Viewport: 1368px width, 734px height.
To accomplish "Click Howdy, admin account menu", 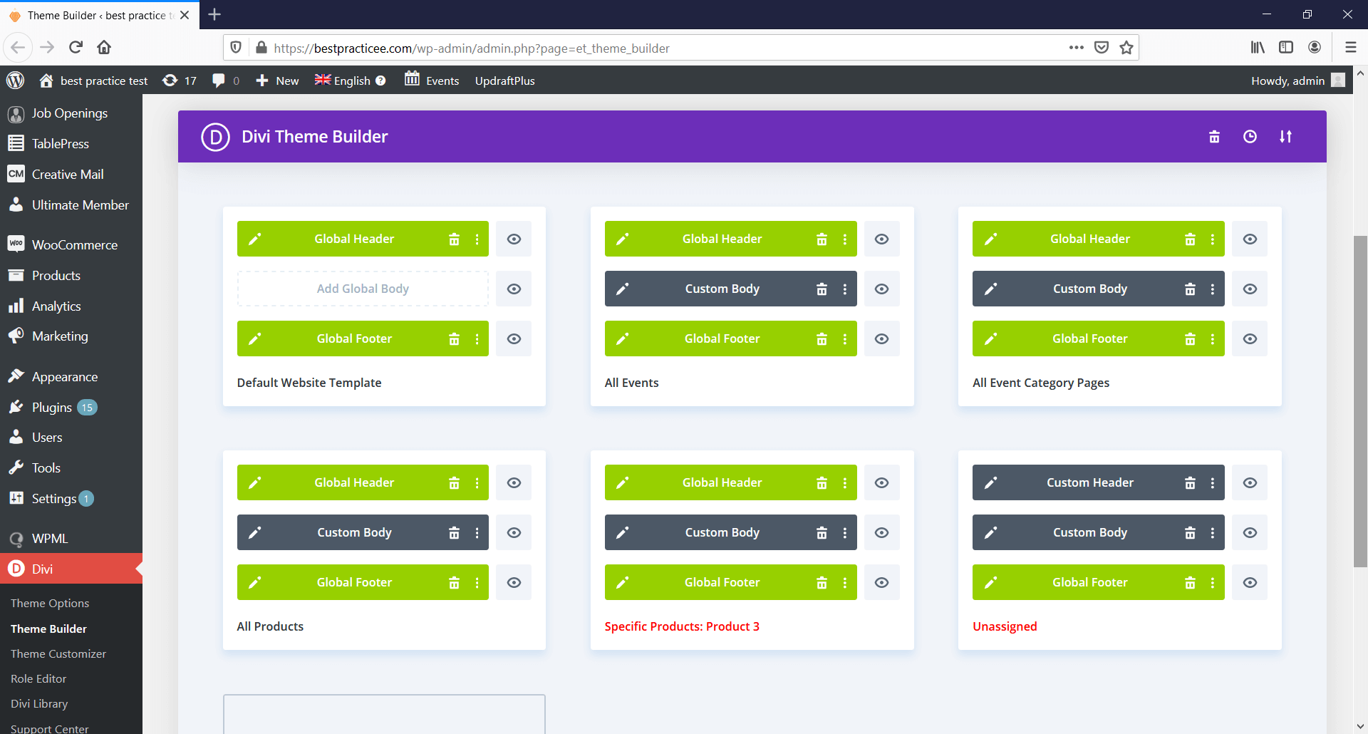I will pos(1297,81).
